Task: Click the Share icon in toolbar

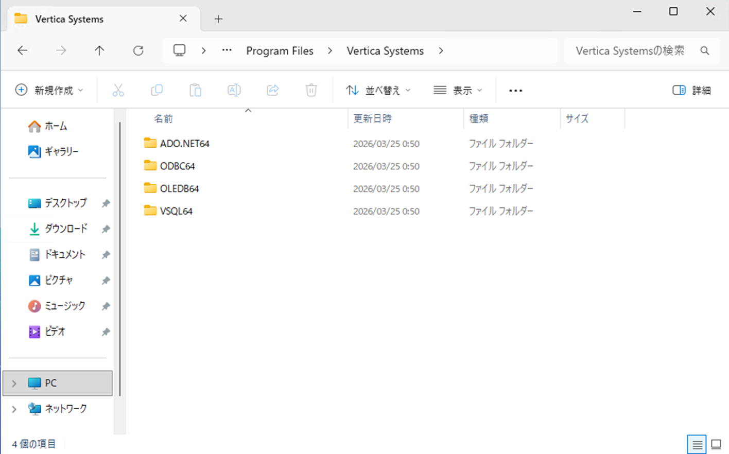Action: 272,91
